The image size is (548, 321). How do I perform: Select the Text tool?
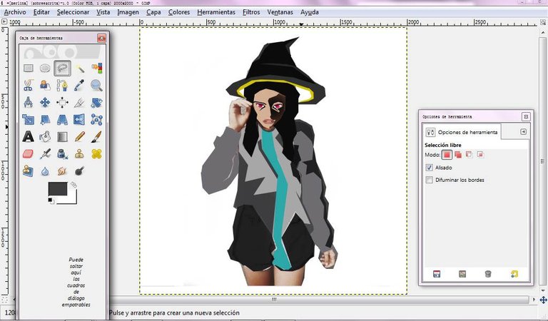tap(29, 136)
